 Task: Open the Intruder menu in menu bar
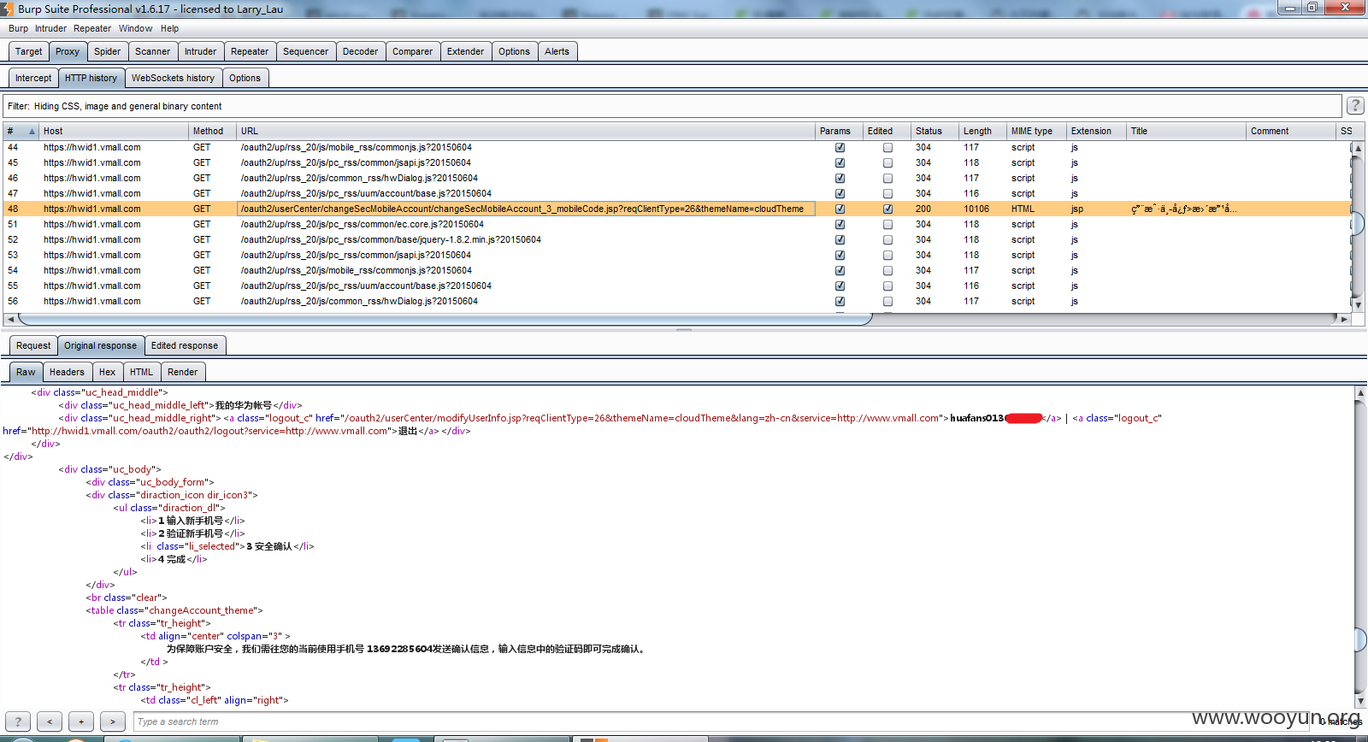tap(50, 28)
